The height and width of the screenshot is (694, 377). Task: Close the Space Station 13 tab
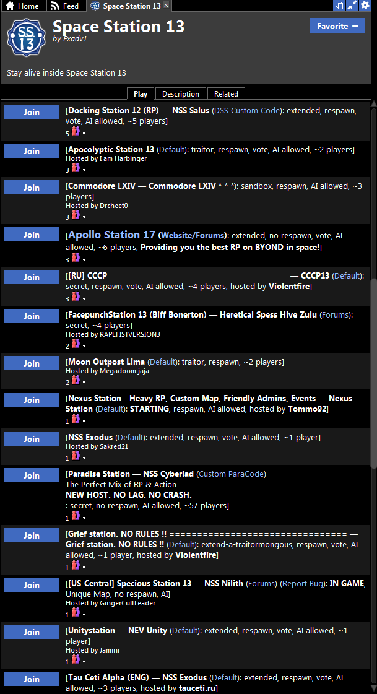click(x=166, y=6)
